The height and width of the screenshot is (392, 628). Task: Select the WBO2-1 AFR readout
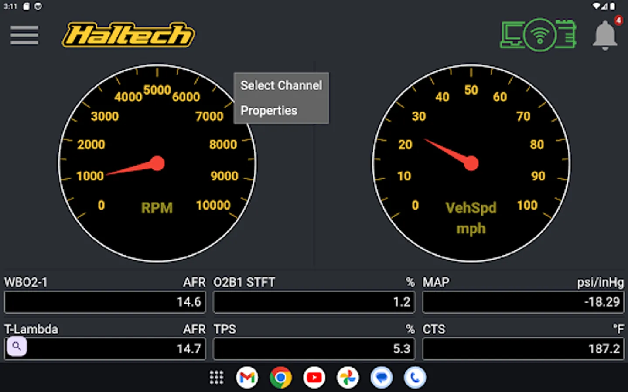(105, 302)
